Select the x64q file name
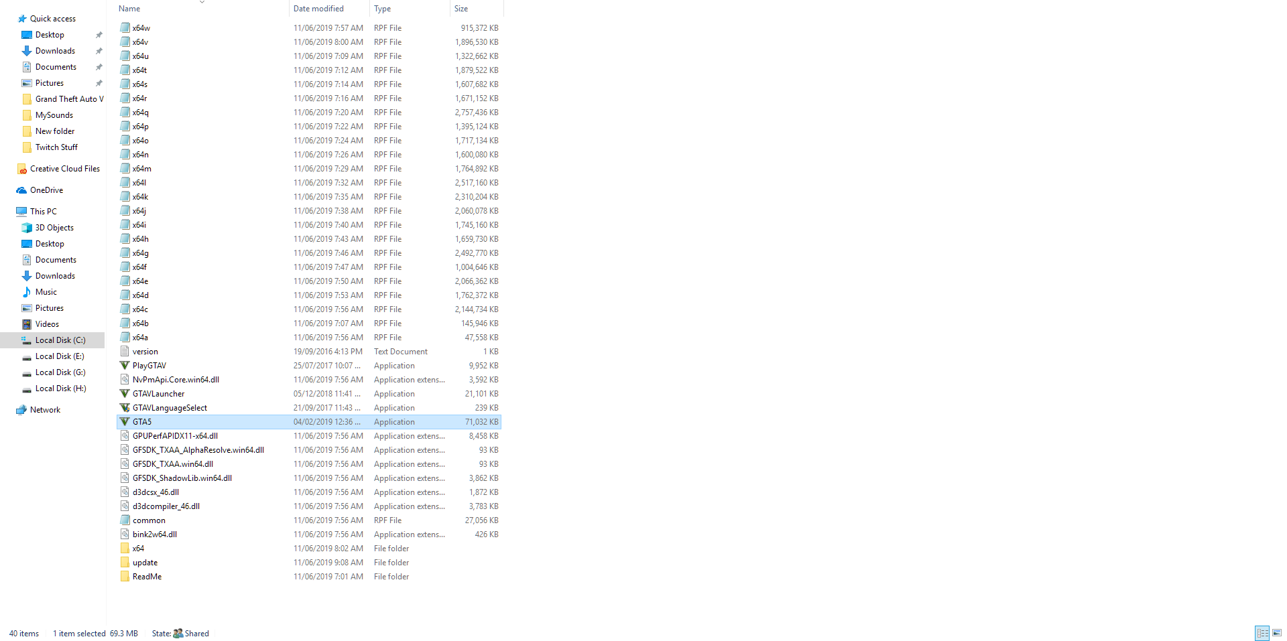The height and width of the screenshot is (641, 1287). coord(141,113)
